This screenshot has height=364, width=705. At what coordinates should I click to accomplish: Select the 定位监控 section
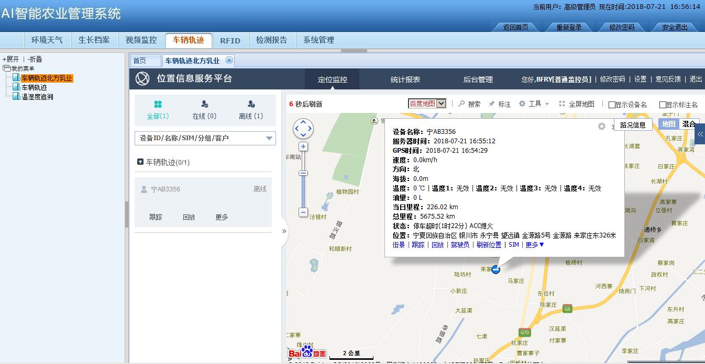tap(333, 79)
